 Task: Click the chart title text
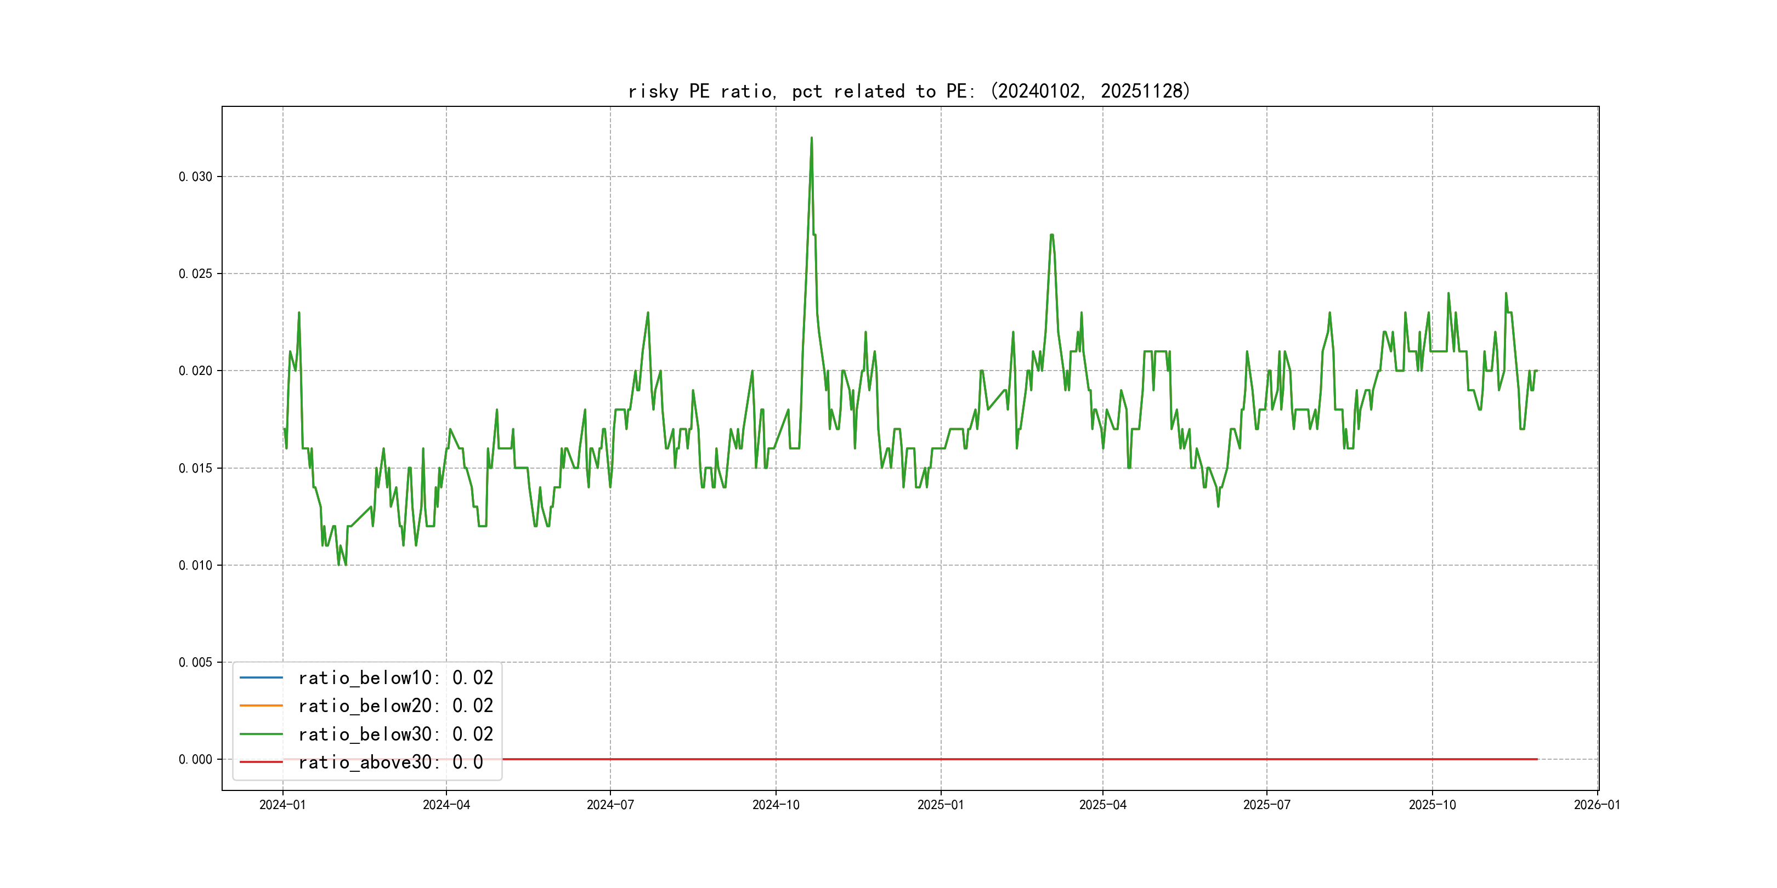[x=908, y=91]
